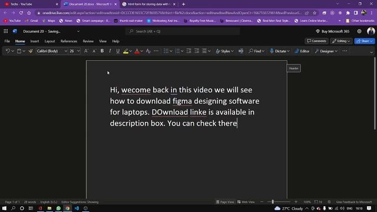Click the numbered list icon

pos(177,51)
